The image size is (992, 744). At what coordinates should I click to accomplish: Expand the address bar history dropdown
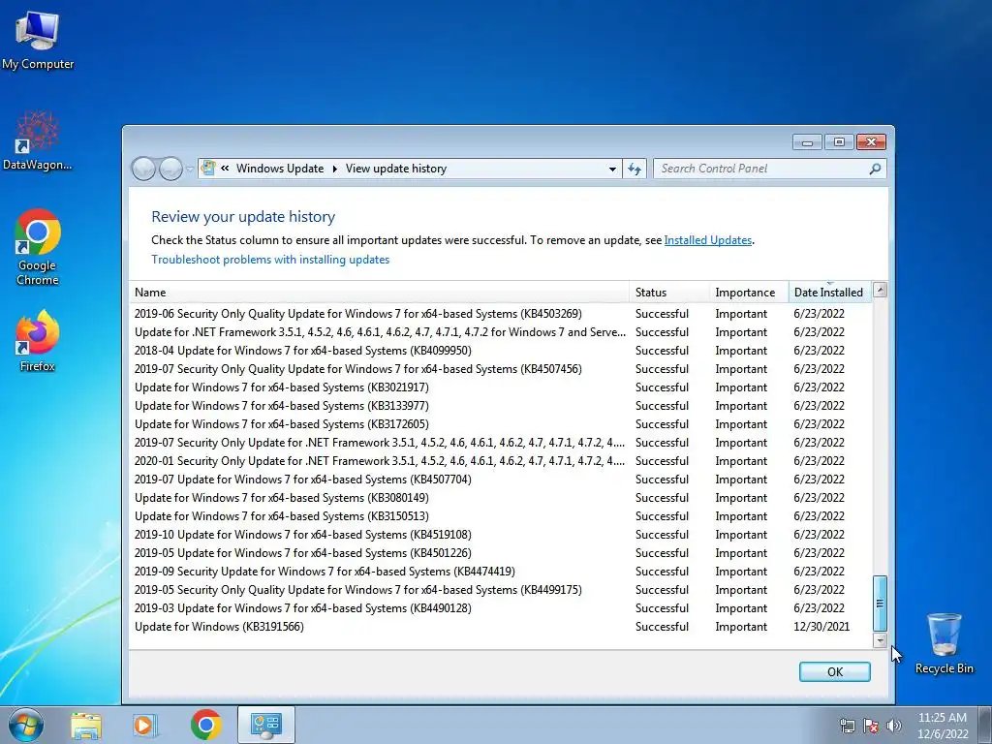(612, 169)
